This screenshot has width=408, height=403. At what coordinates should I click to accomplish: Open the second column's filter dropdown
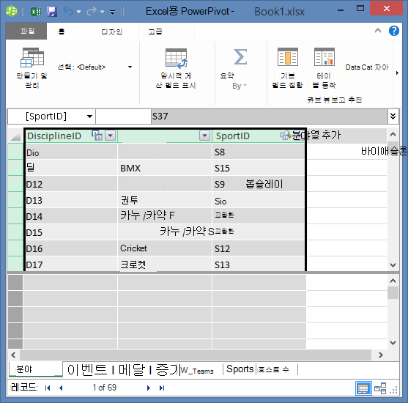(205, 136)
